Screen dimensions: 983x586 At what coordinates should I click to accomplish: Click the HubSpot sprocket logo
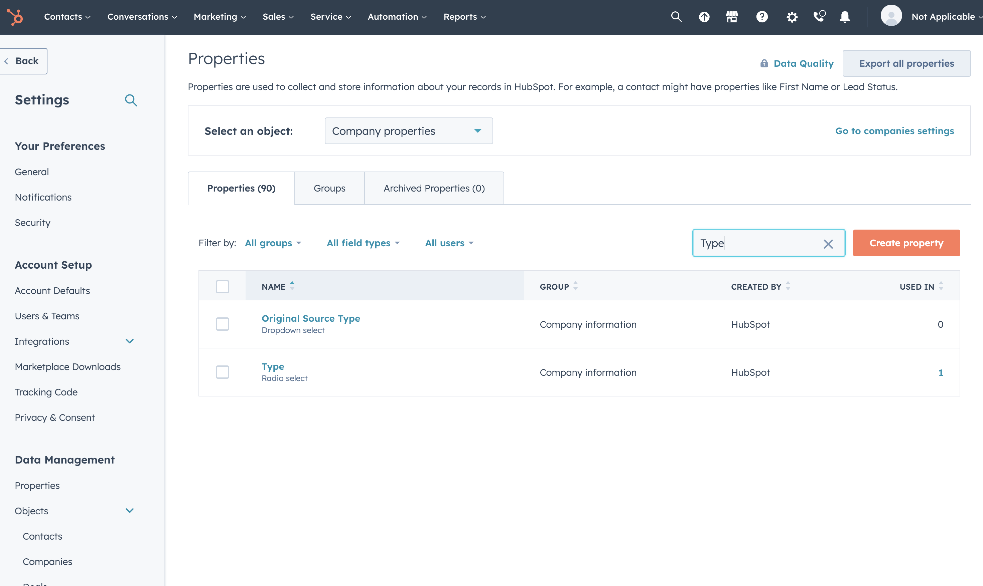(x=15, y=17)
